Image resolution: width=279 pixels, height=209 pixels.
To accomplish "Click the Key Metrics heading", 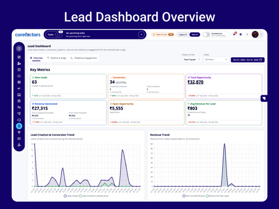I will 40,70.
